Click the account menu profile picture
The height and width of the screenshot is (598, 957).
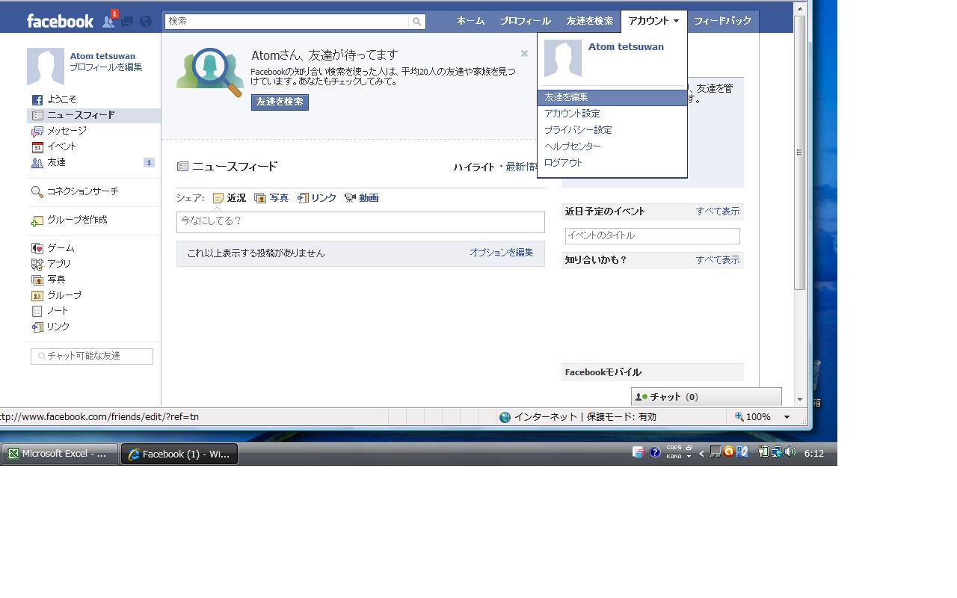(563, 59)
